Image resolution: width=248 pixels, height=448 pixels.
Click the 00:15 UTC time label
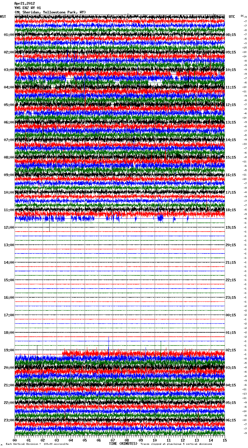tap(231, 315)
